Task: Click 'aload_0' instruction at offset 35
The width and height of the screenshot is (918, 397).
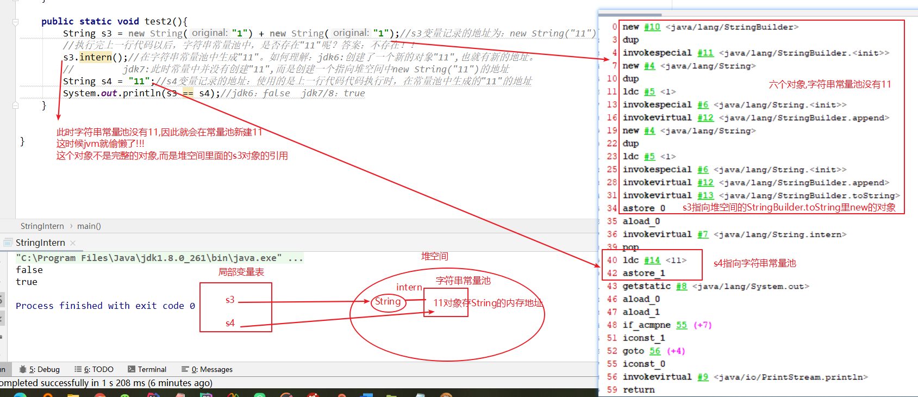Action: click(641, 221)
